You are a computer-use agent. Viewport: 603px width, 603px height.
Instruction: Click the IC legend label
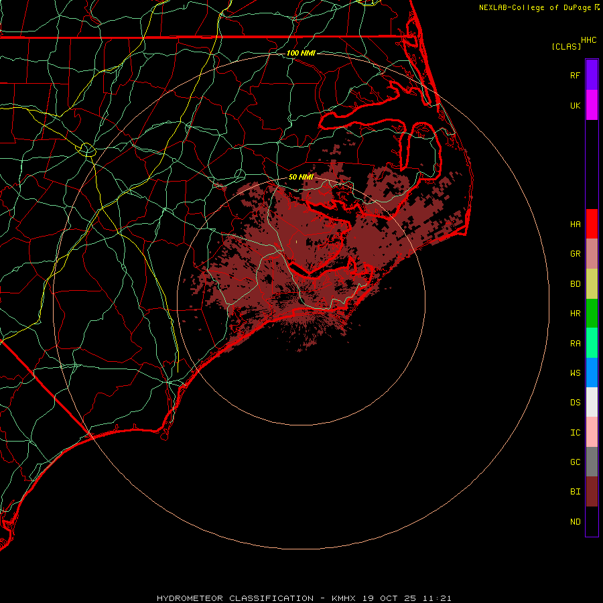[x=575, y=433]
